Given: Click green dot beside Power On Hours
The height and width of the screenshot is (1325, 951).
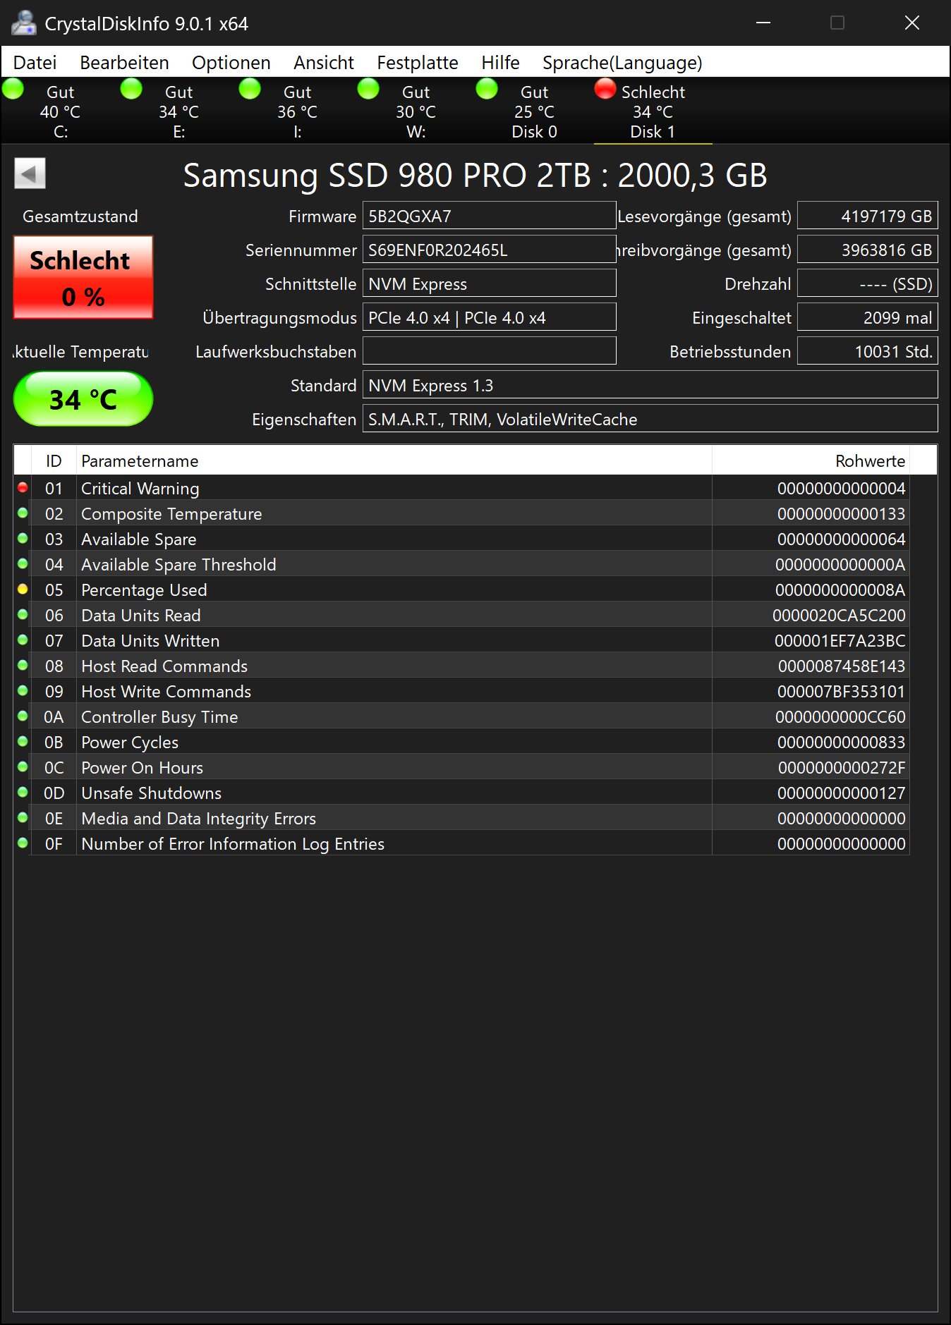Looking at the screenshot, I should click(23, 767).
